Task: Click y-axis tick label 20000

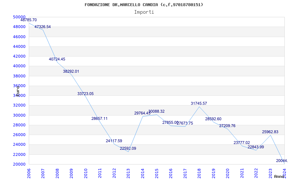Action: pos(19,164)
